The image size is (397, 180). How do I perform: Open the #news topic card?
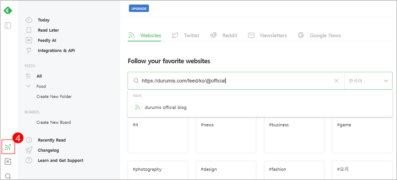(x=226, y=135)
